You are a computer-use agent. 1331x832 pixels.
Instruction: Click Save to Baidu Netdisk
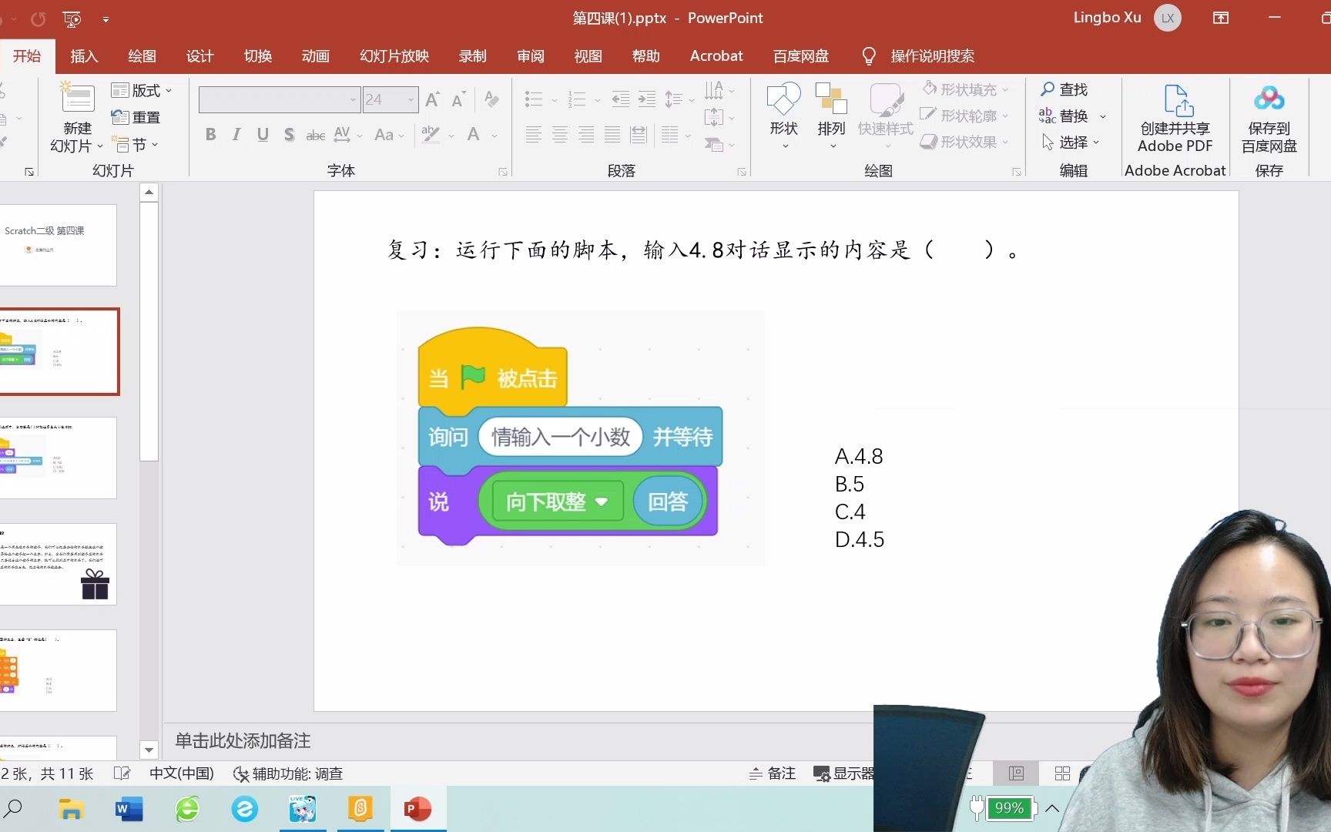(x=1269, y=117)
